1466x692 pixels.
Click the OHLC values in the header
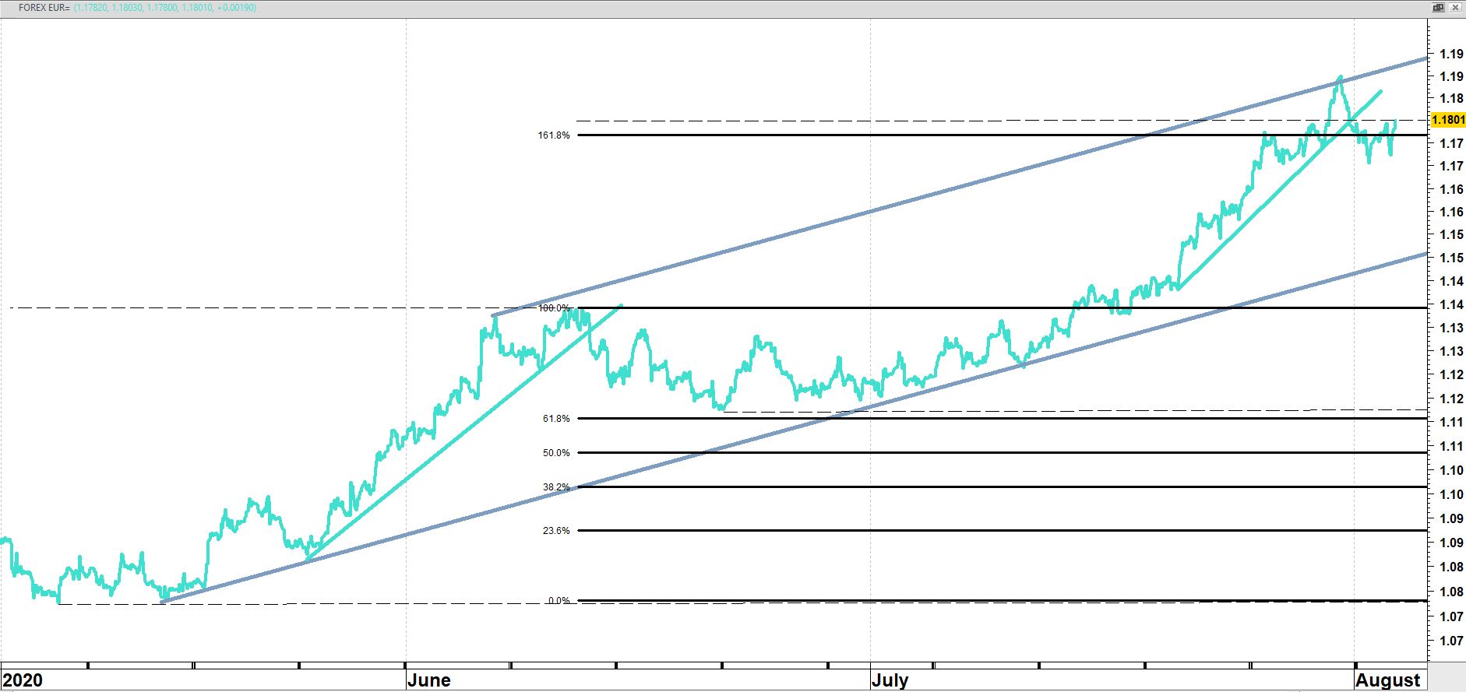click(165, 7)
